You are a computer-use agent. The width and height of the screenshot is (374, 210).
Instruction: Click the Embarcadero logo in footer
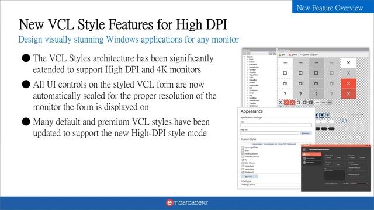coord(187,202)
